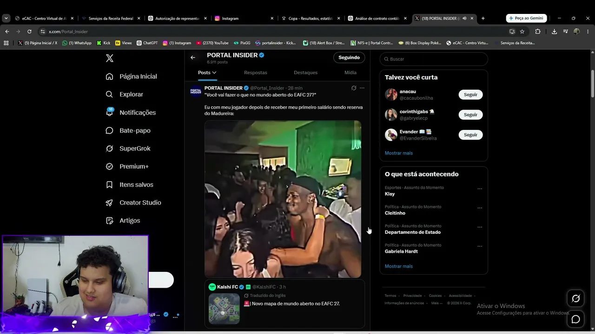Play the nightclub video in the post
Image resolution: width=595 pixels, height=334 pixels.
click(283, 199)
